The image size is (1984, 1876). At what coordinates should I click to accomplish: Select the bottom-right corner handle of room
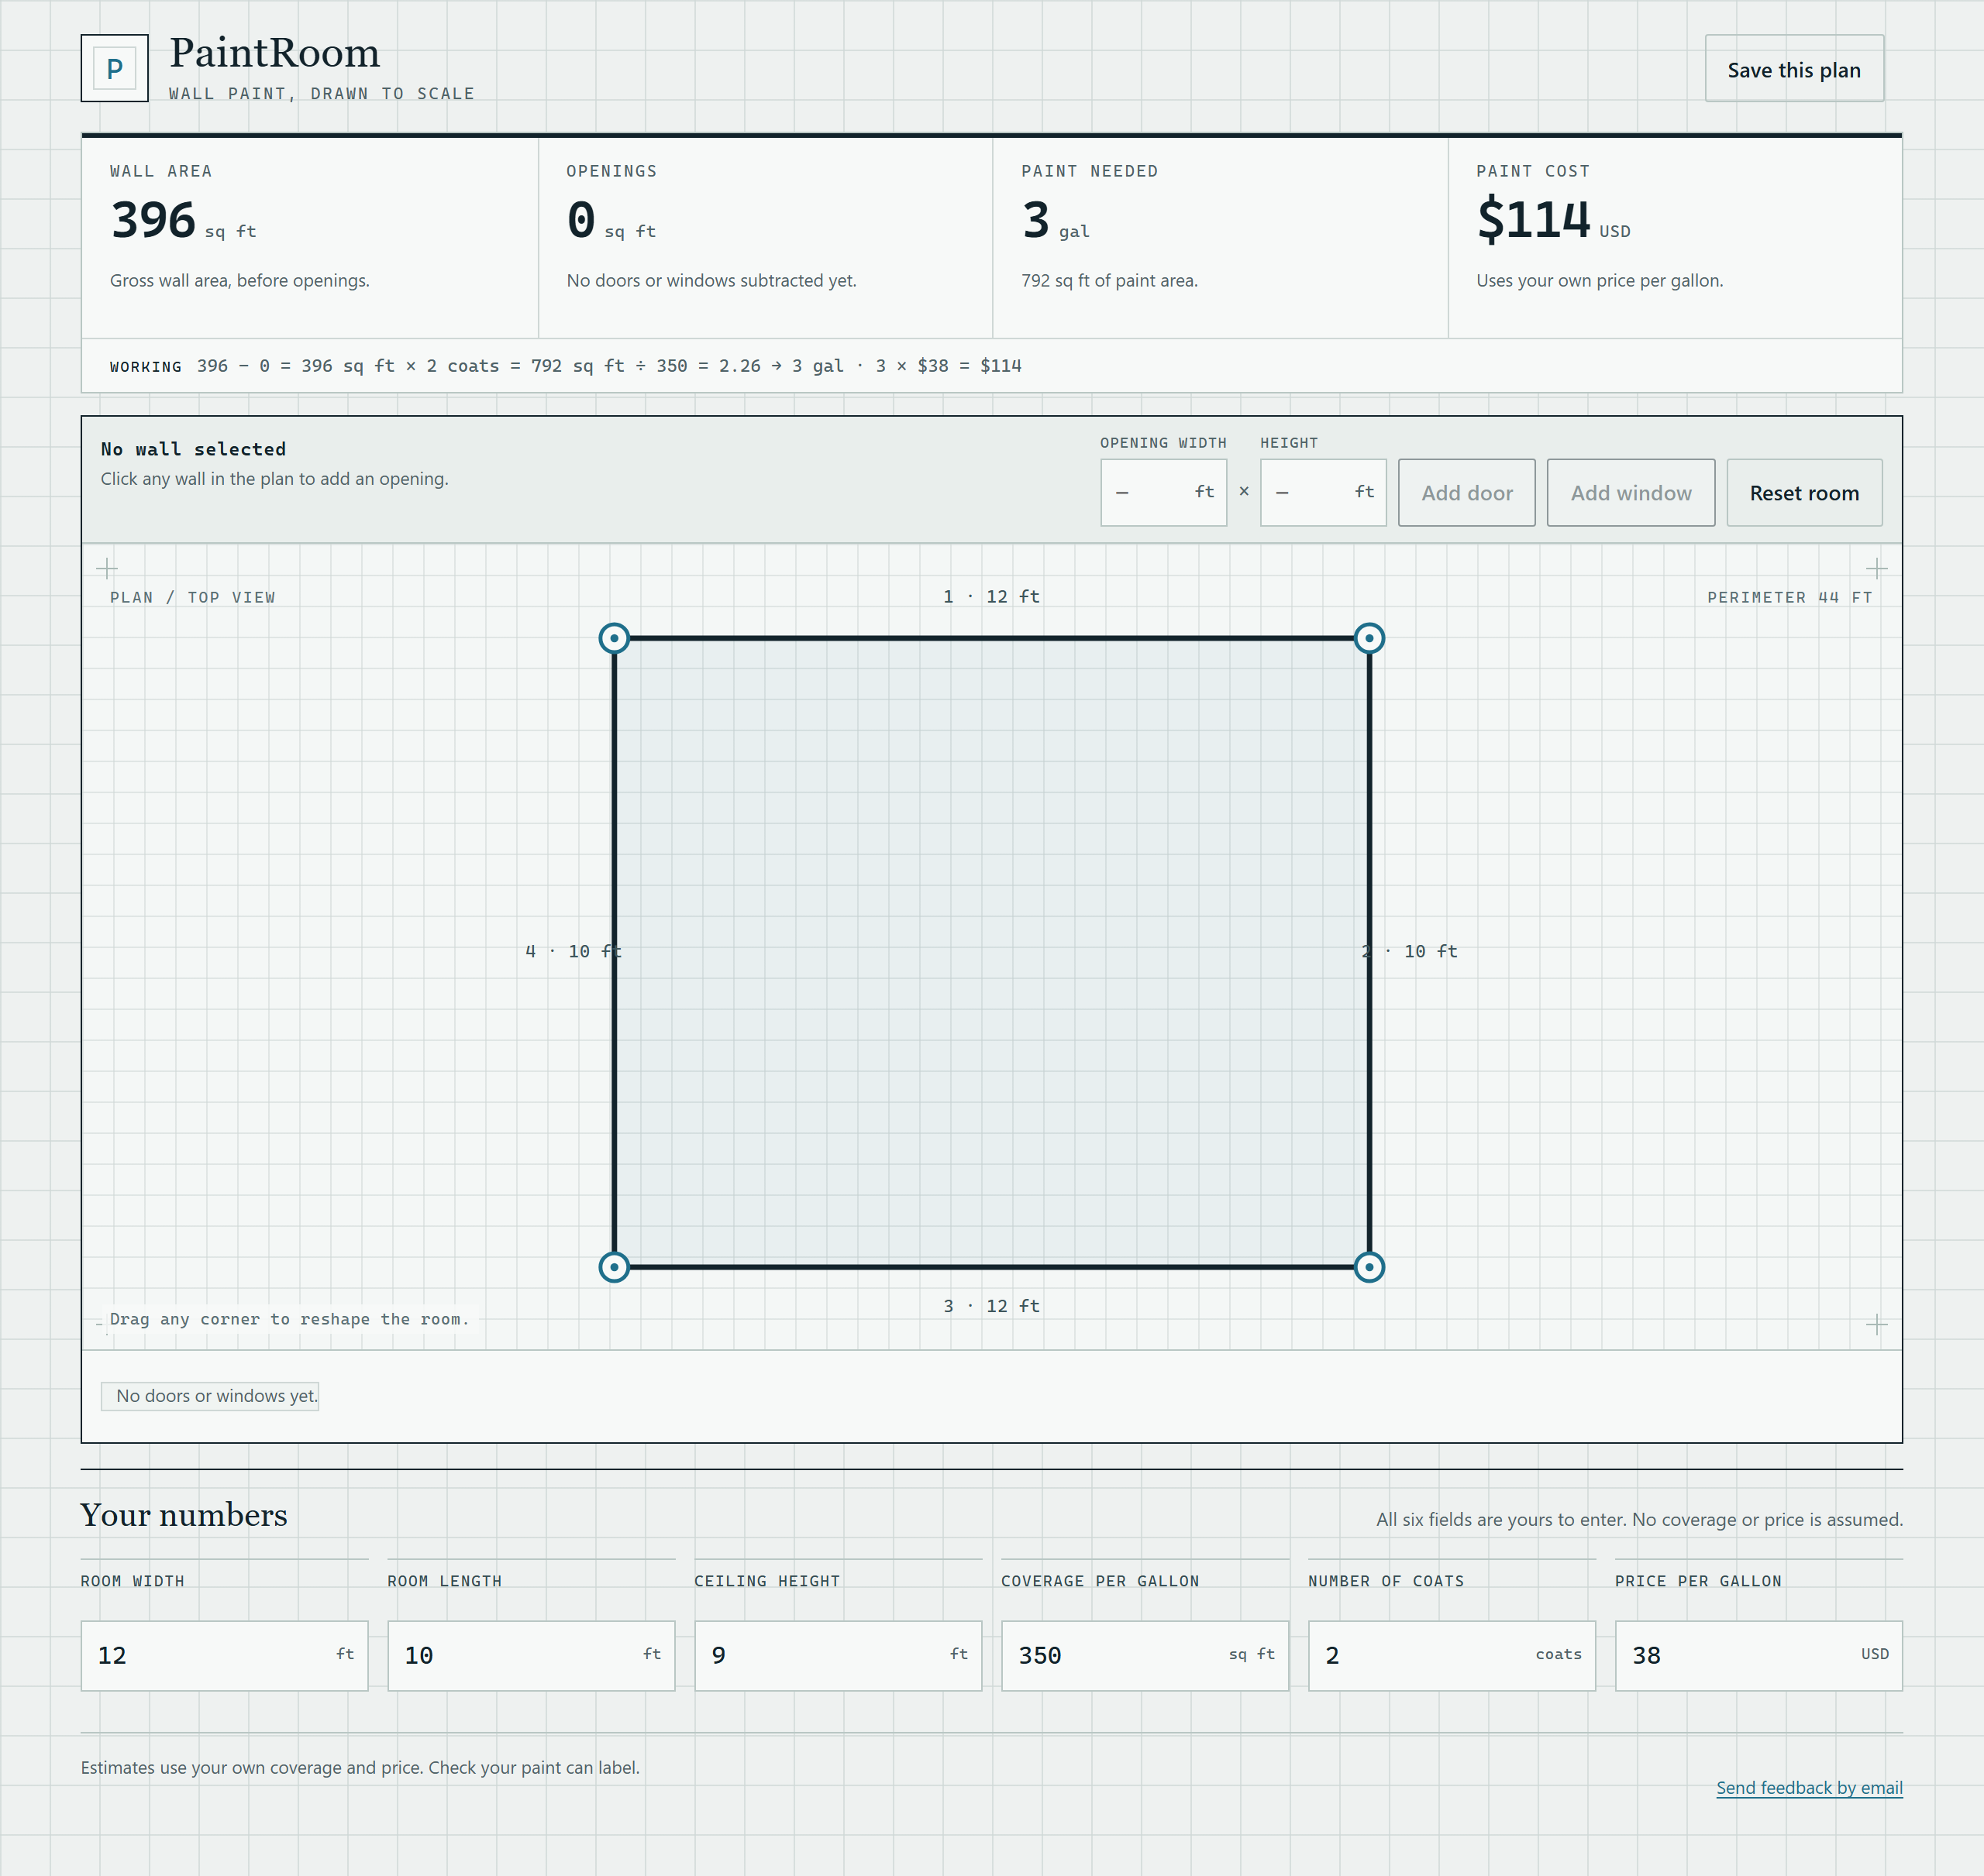point(1369,1267)
